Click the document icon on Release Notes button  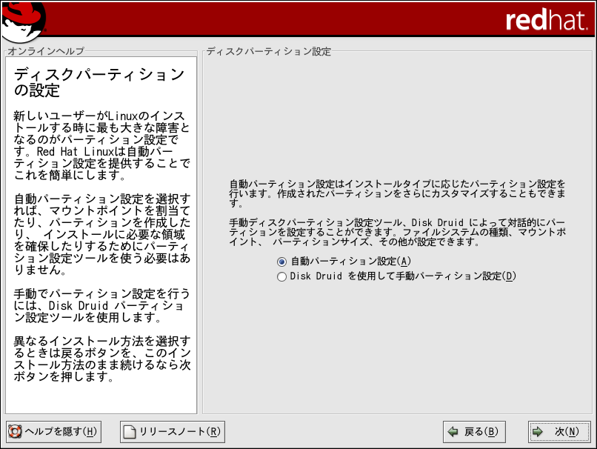click(130, 432)
